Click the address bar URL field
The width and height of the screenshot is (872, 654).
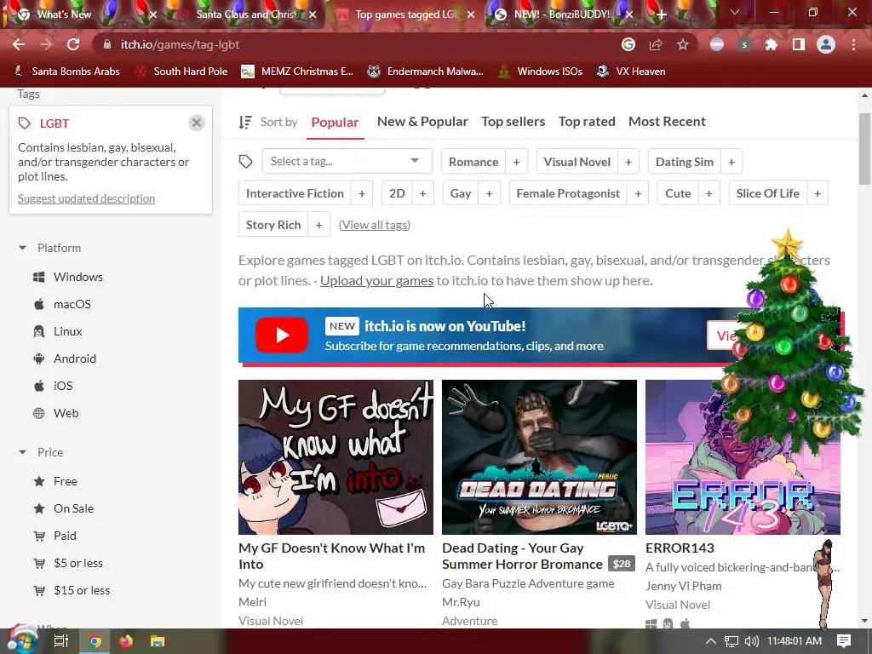[x=356, y=44]
